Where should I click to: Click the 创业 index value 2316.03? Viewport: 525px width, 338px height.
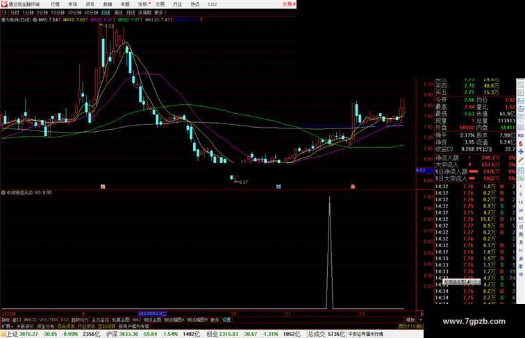click(228, 335)
